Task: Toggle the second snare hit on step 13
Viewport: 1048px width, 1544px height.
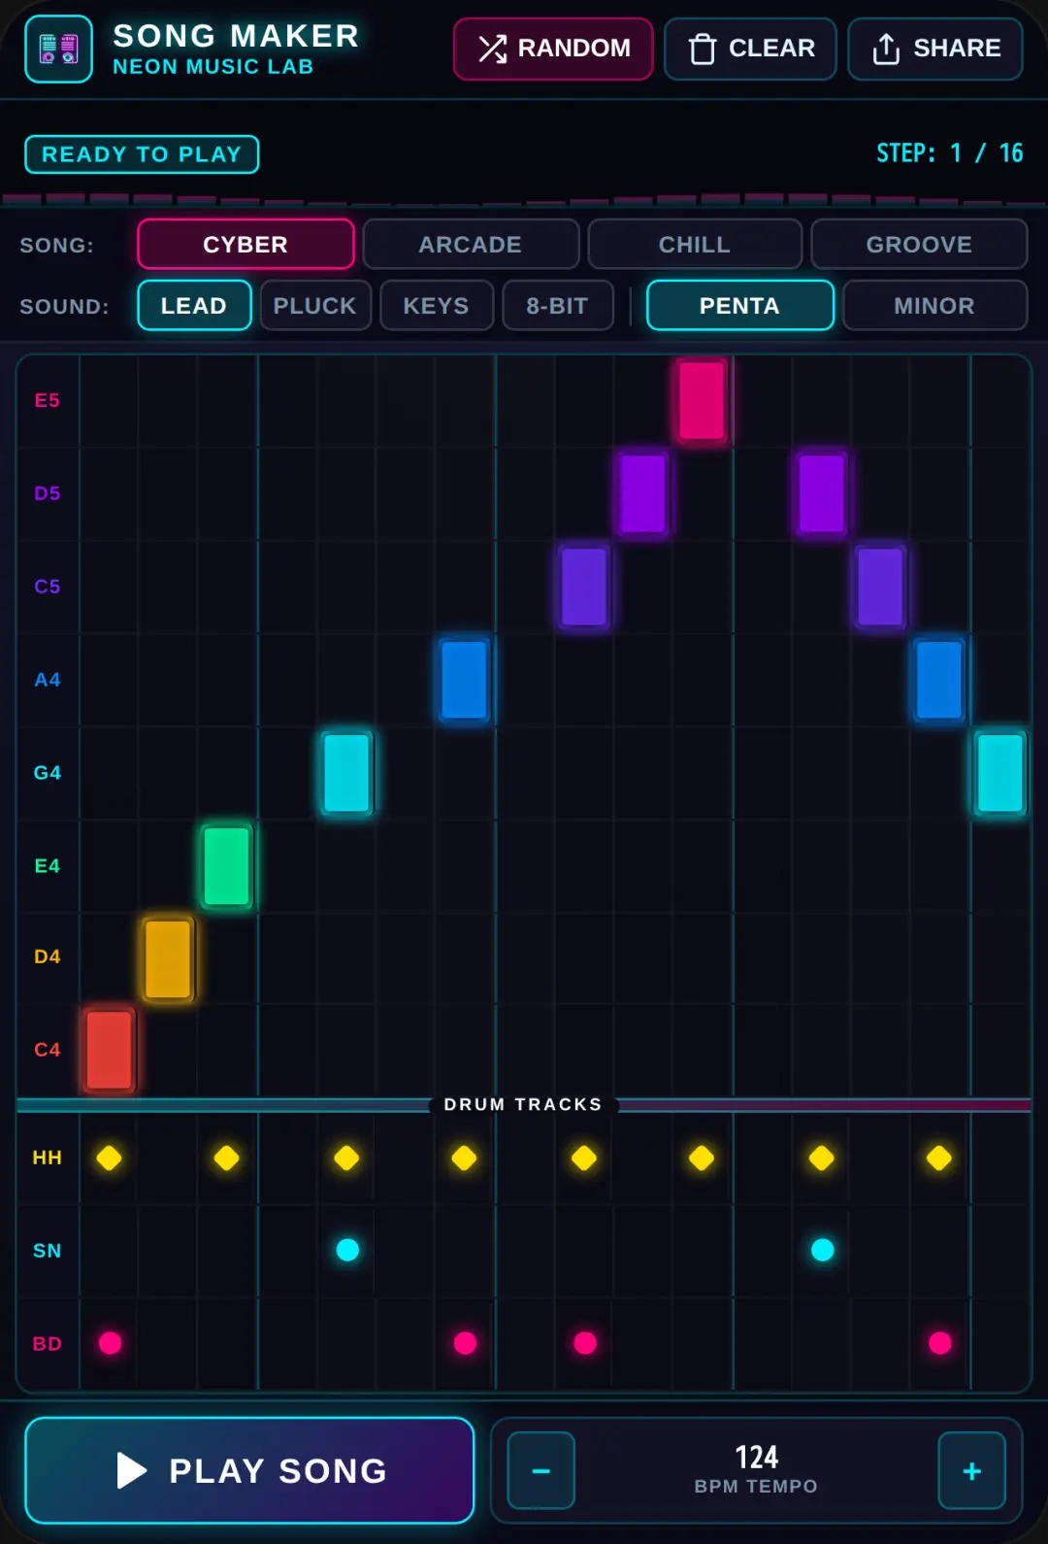Action: [x=823, y=1250]
